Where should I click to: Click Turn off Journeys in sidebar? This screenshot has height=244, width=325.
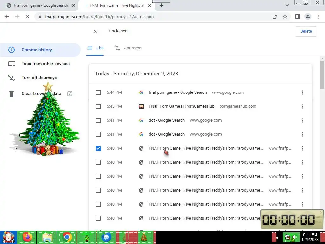(40, 78)
